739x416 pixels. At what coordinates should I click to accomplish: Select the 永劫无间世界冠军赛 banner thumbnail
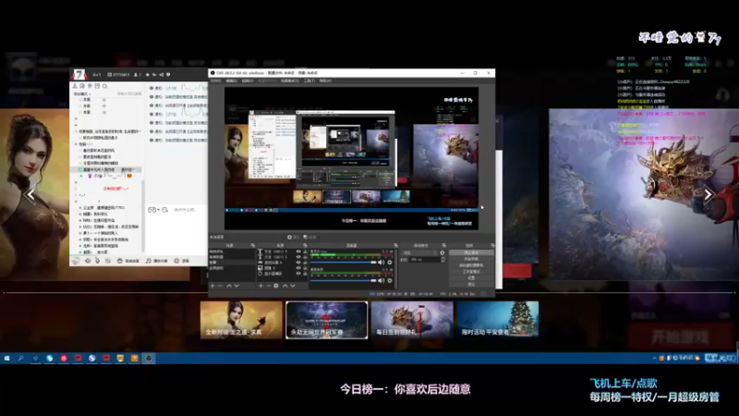pos(327,320)
